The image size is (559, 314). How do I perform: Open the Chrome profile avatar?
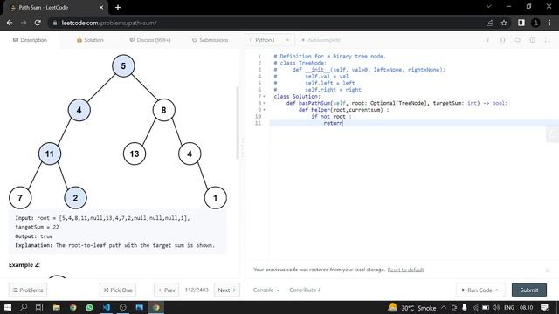(535, 23)
